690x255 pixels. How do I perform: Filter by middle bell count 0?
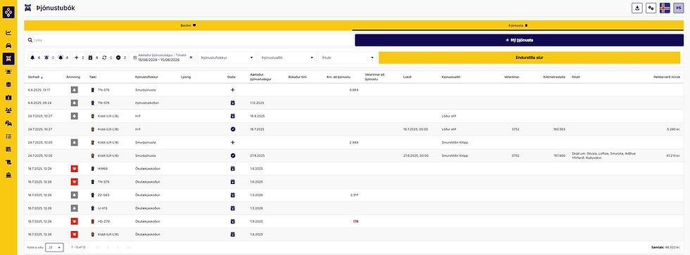click(x=49, y=58)
